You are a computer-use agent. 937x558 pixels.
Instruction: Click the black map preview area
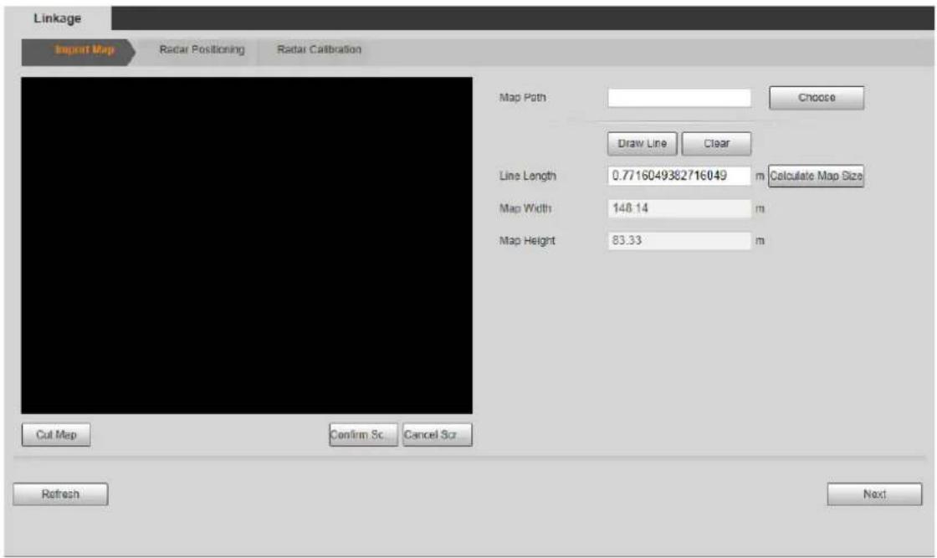click(x=247, y=246)
